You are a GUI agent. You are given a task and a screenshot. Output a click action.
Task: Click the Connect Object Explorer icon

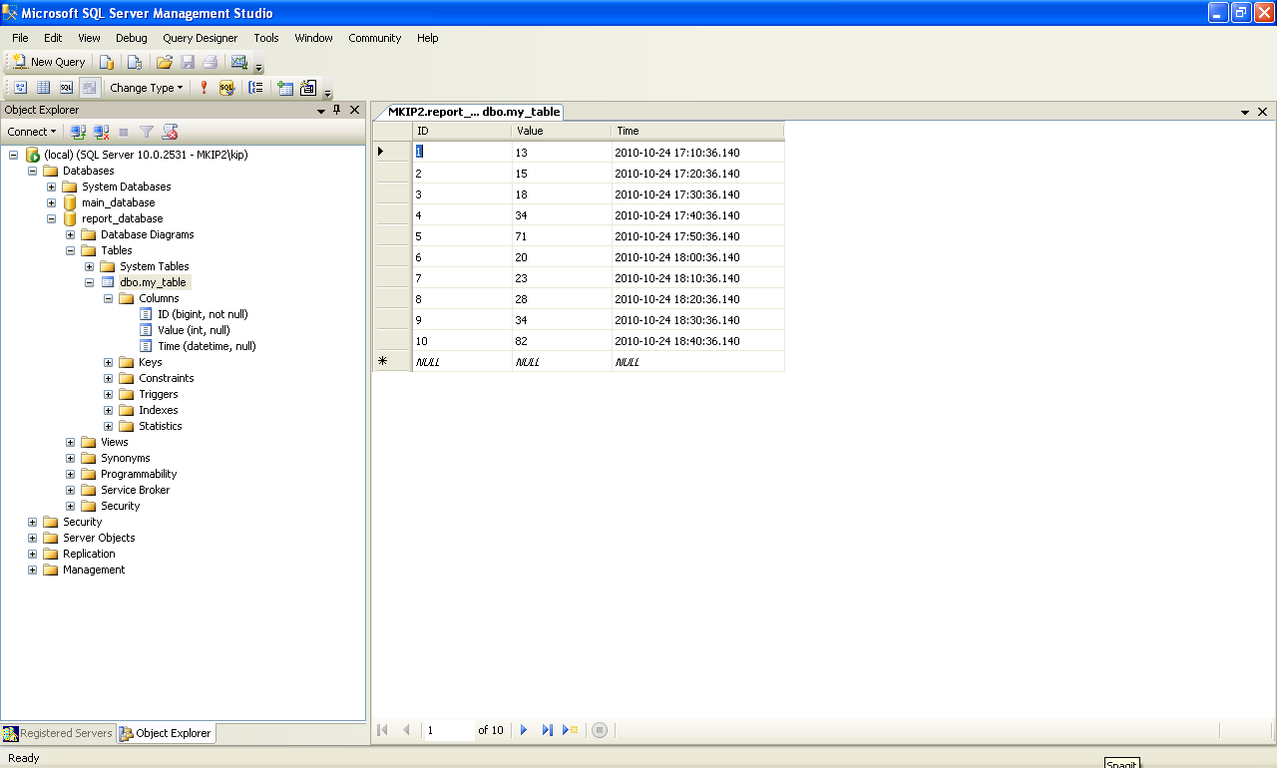[78, 132]
